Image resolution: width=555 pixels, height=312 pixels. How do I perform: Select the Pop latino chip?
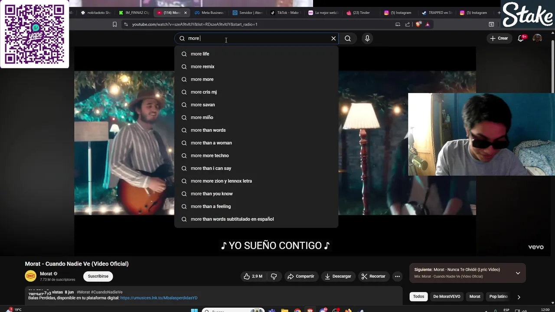498,296
